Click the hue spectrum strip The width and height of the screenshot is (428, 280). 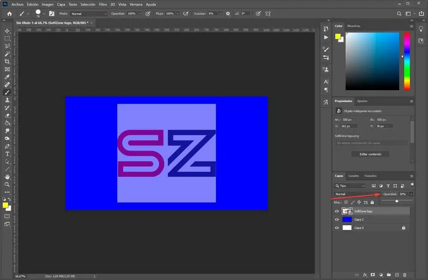[x=407, y=61]
